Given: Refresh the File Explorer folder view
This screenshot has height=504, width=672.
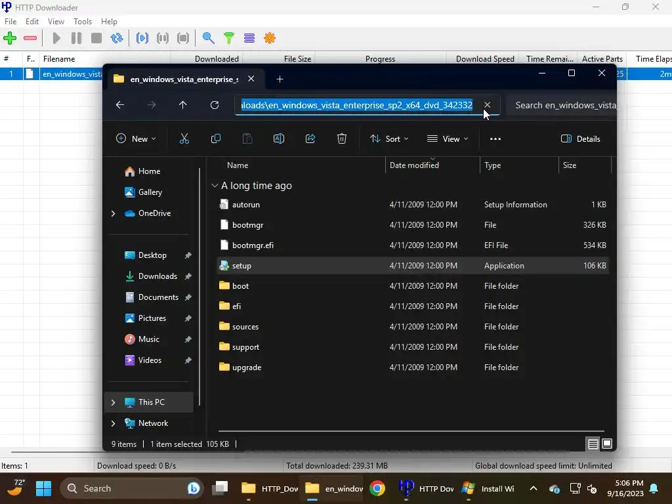Looking at the screenshot, I should tap(215, 105).
